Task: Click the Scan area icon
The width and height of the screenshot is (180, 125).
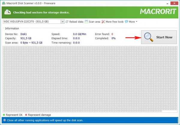Action: [86, 21]
